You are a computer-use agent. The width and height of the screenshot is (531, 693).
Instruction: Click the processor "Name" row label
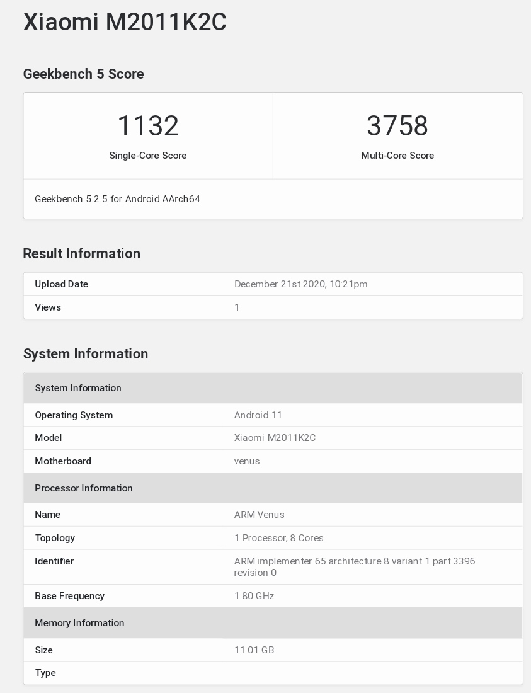pyautogui.click(x=48, y=515)
